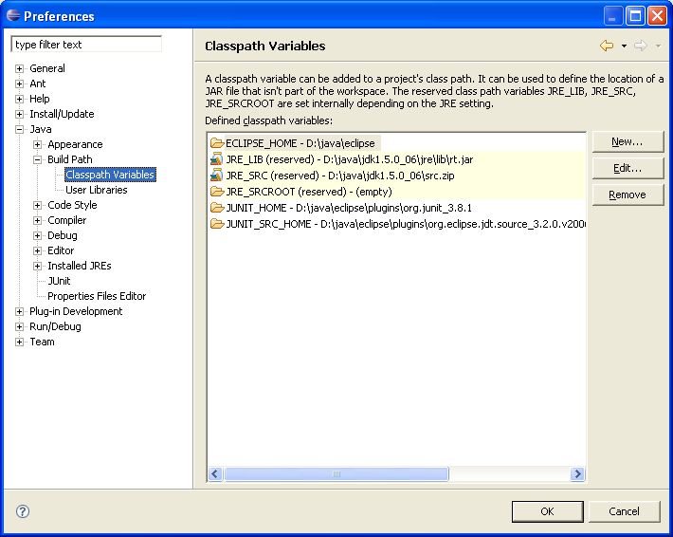Click the Edit... button
673x537 pixels.
(627, 168)
